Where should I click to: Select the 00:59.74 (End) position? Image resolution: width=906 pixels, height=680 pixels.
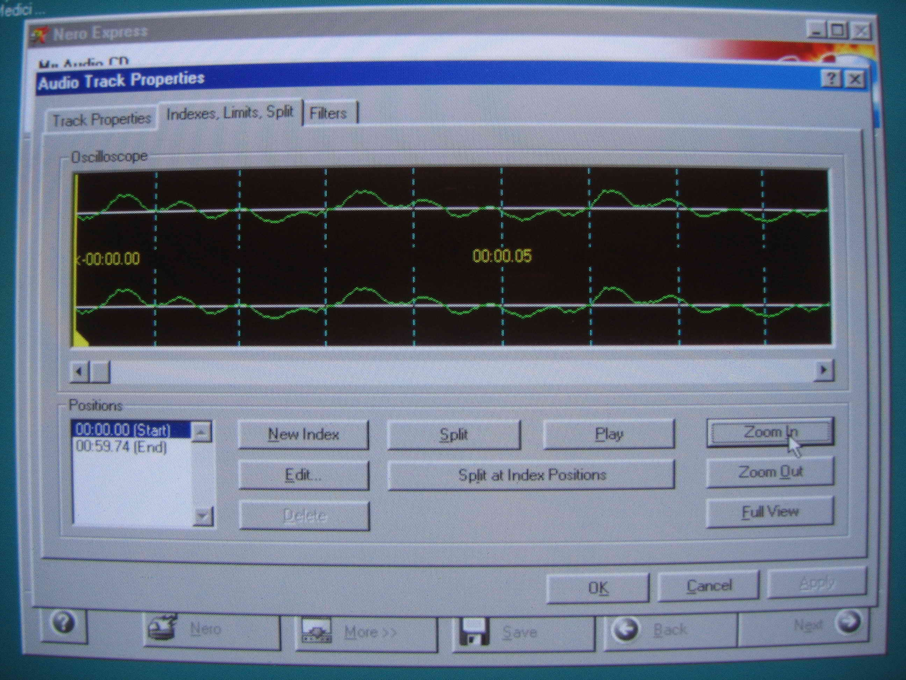coord(122,447)
